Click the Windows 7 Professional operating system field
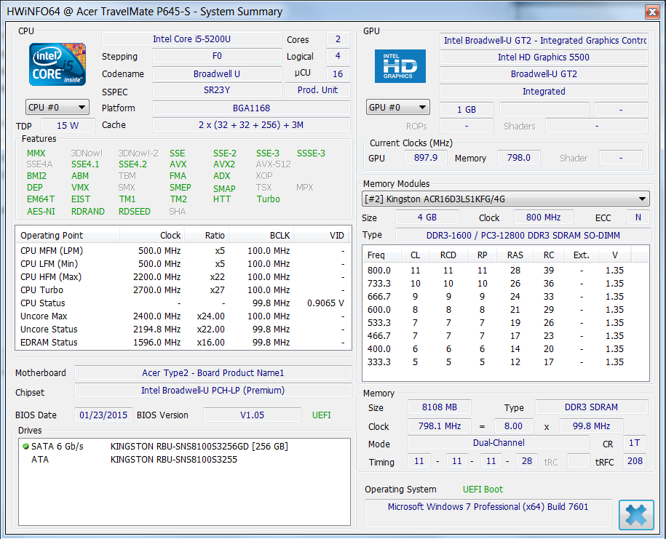Viewport: 666px width, 539px height. pos(488,507)
